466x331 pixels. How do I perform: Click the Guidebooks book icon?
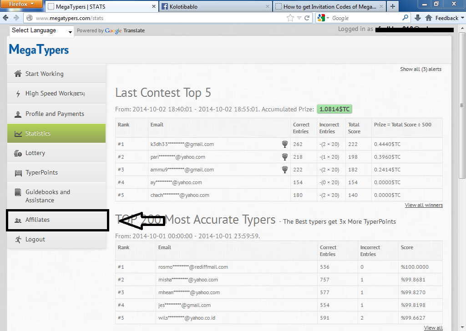(18, 192)
